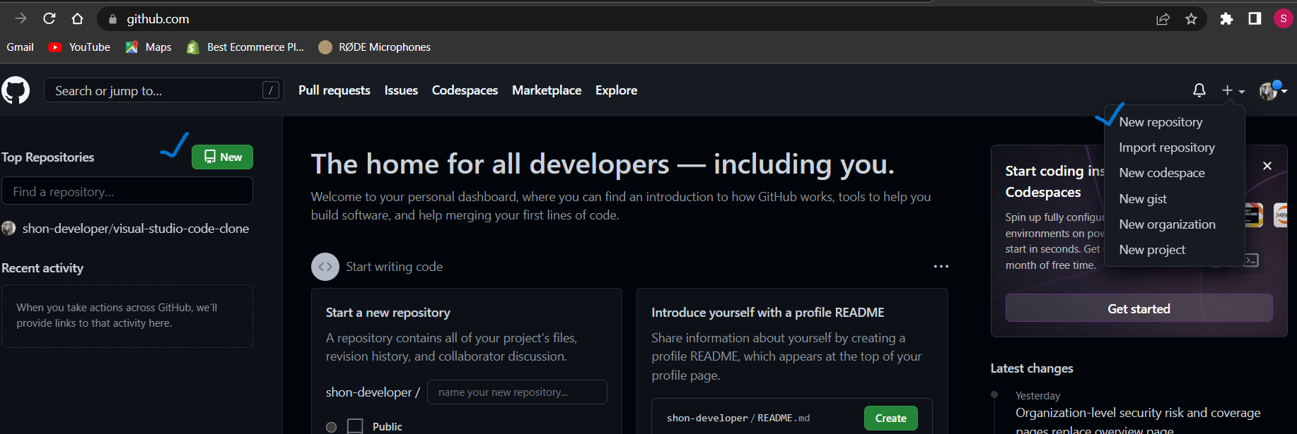Screen dimensions: 1297x434
Task: Open RØDE Microphones bookmark
Action: tap(374, 47)
